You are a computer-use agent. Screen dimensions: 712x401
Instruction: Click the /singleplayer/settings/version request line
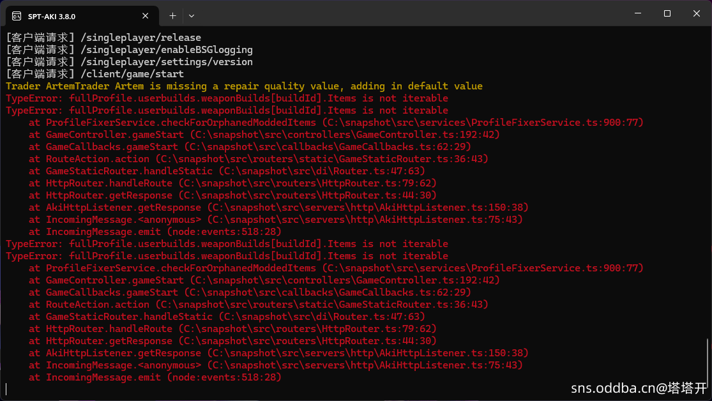click(x=129, y=62)
